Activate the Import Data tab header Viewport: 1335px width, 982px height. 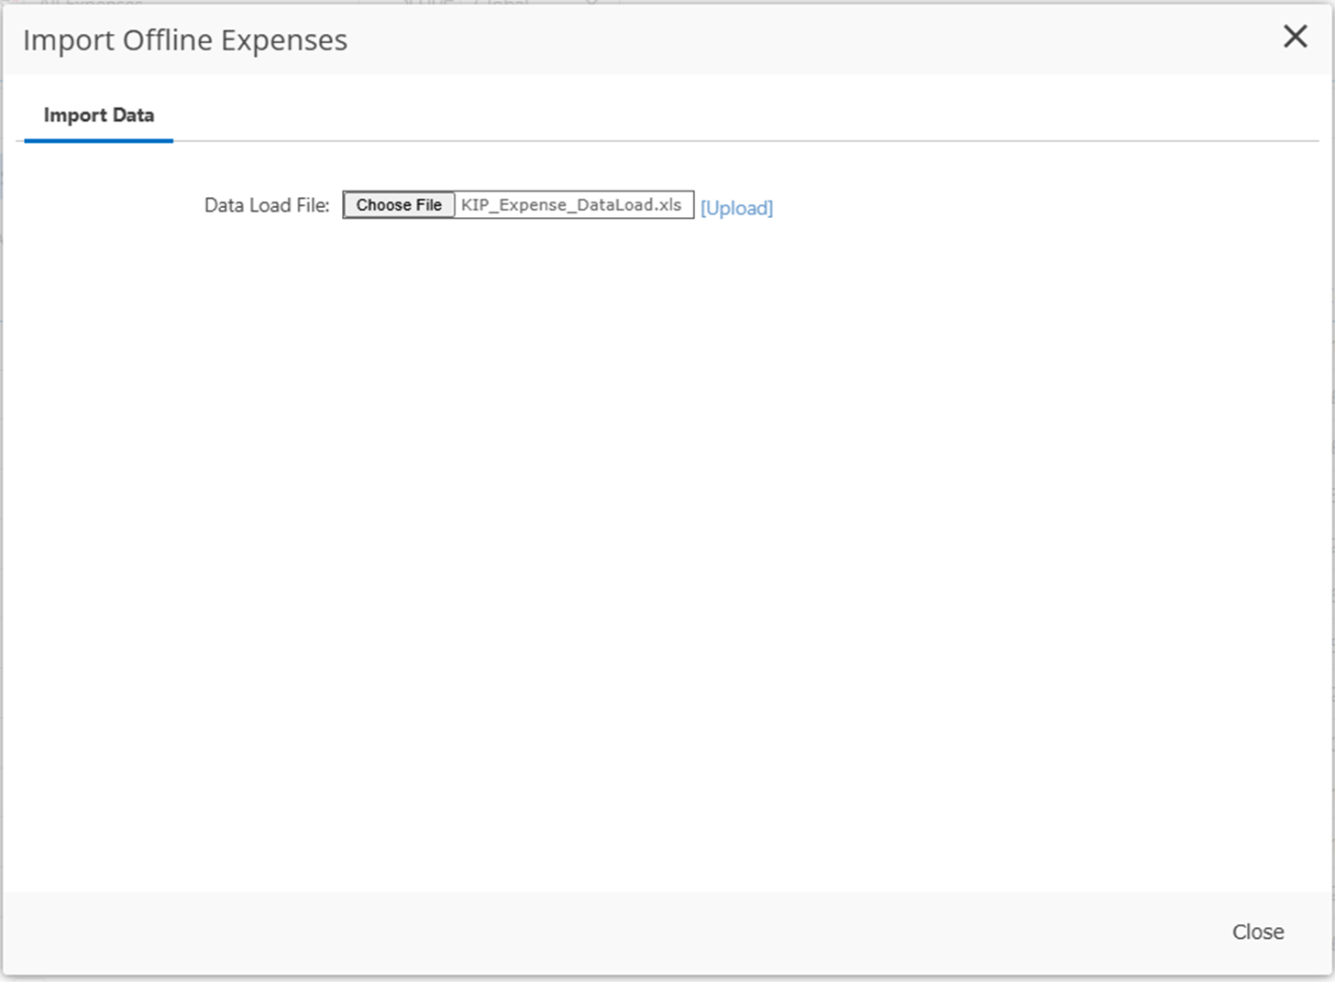[x=99, y=115]
